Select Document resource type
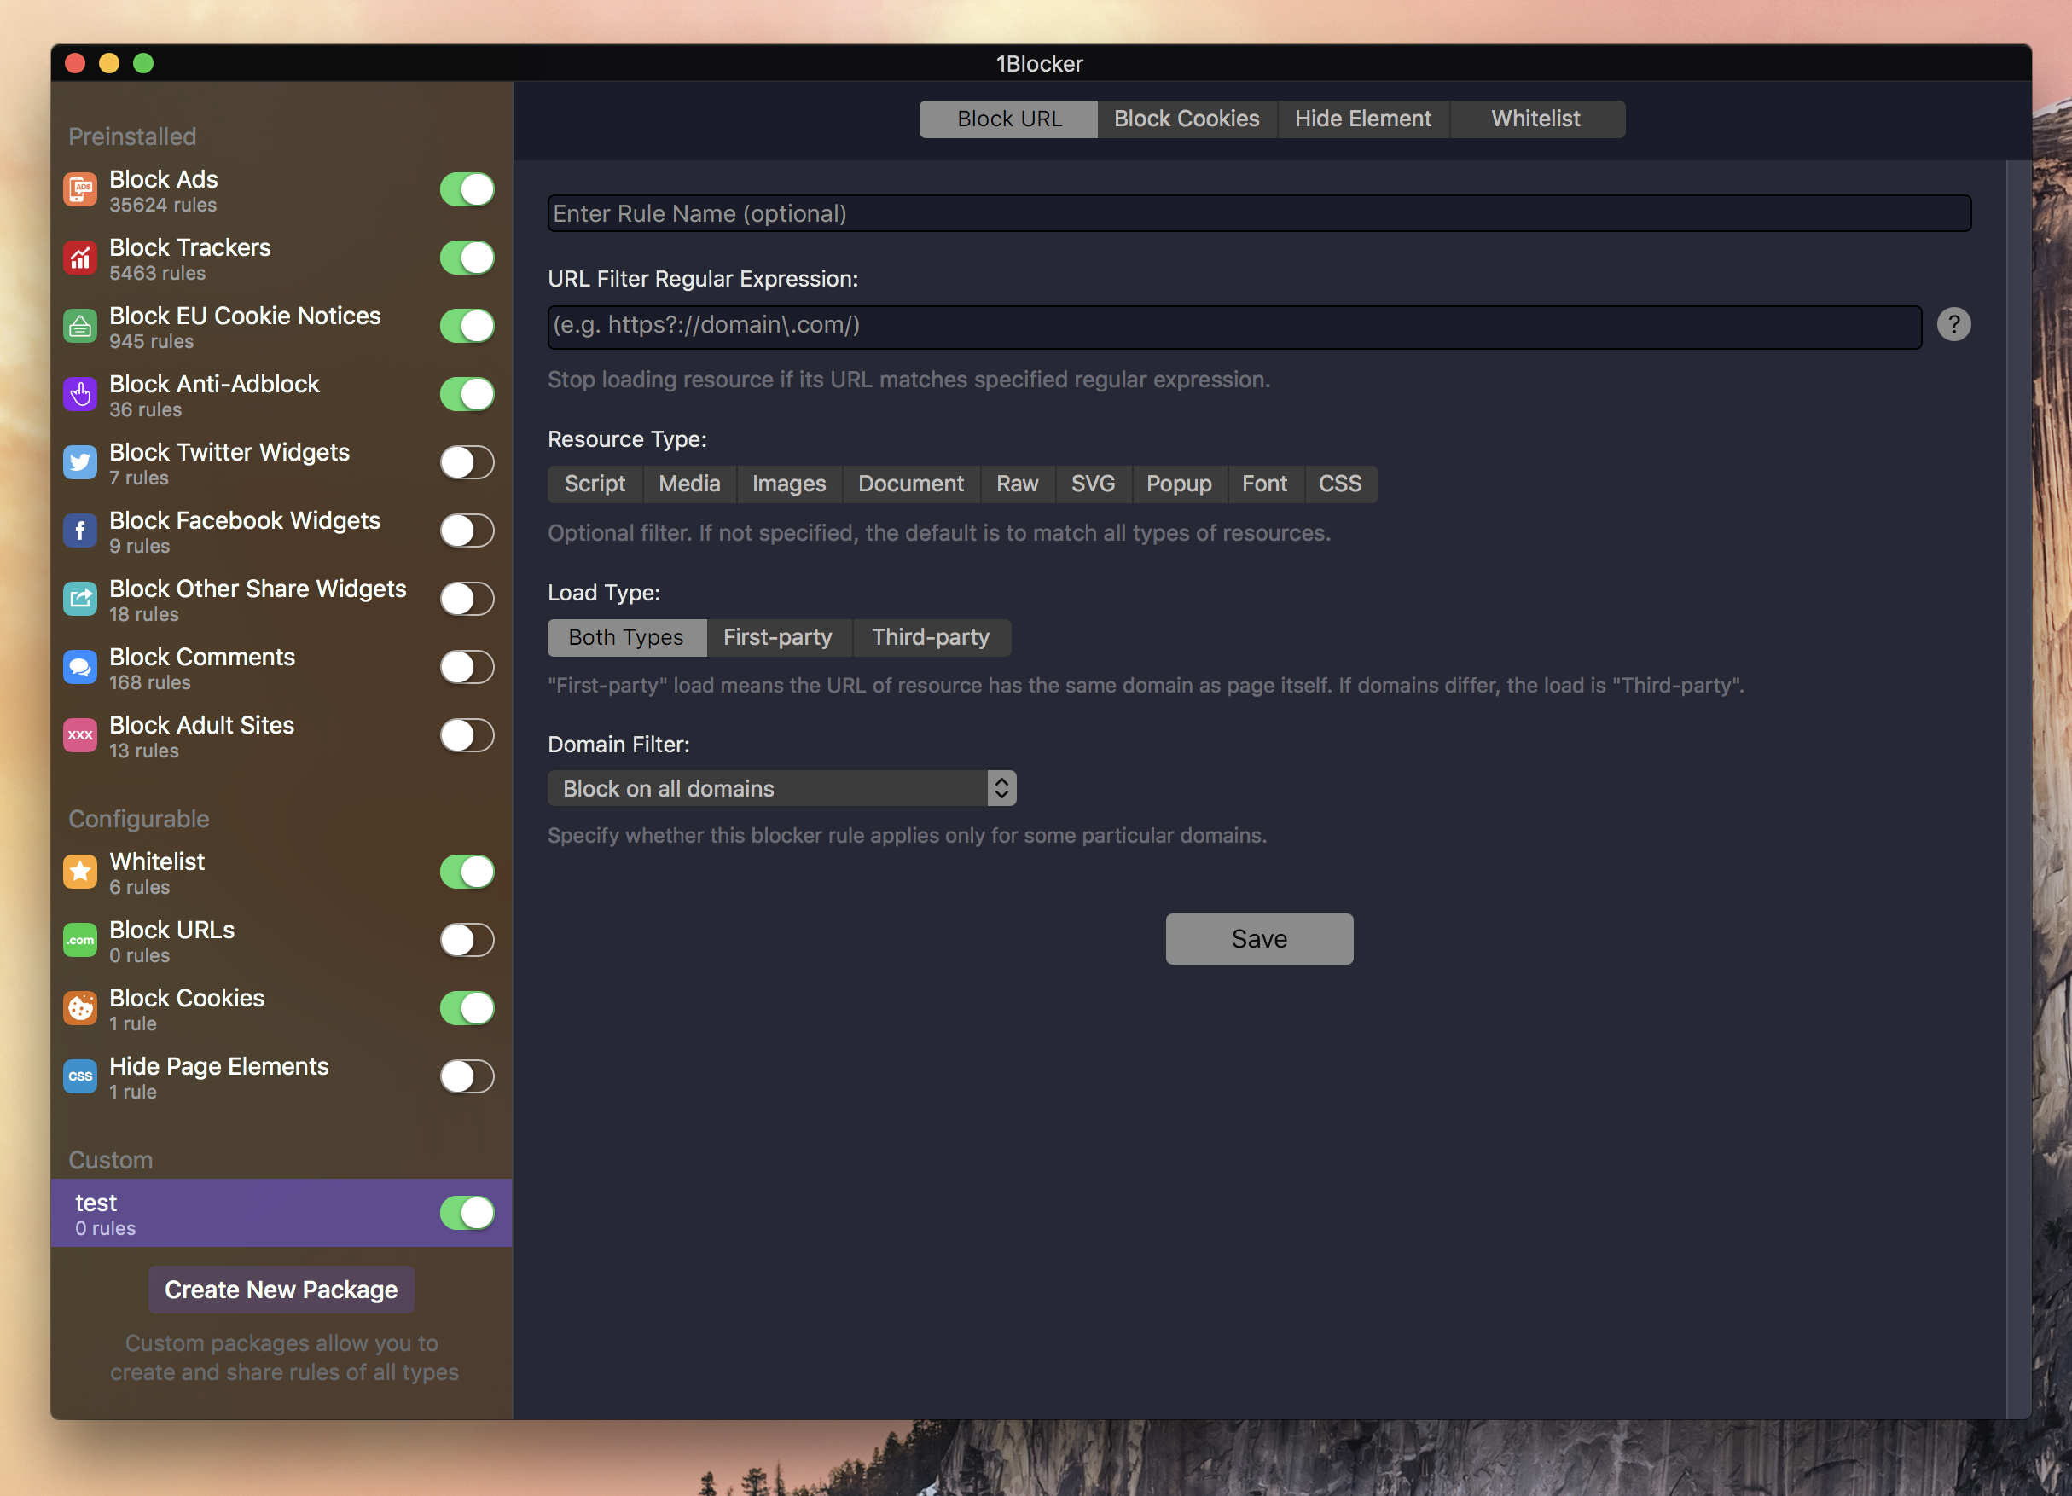Viewport: 2072px width, 1496px height. point(911,484)
